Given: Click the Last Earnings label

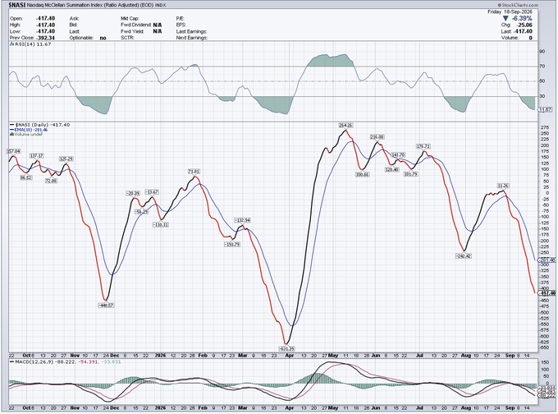Looking at the screenshot, I should click(191, 31).
